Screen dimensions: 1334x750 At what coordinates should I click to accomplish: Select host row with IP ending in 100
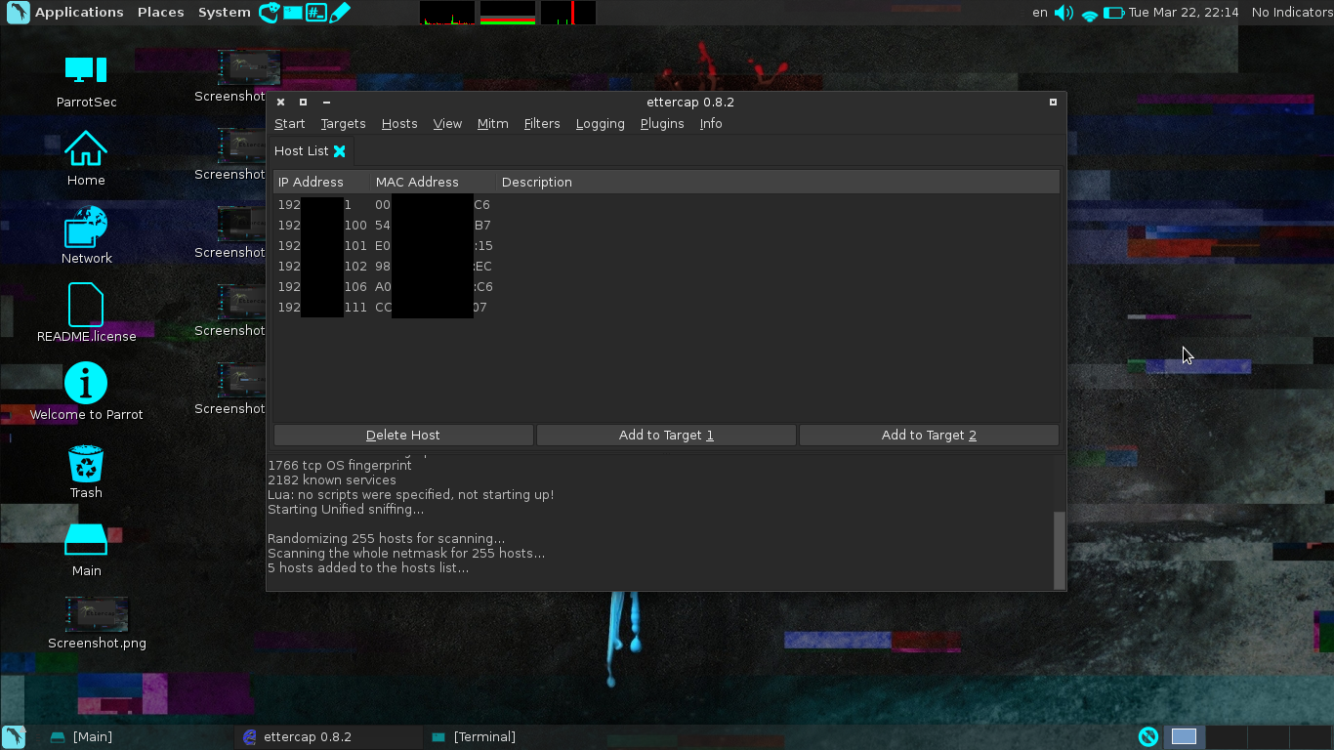click(x=666, y=226)
